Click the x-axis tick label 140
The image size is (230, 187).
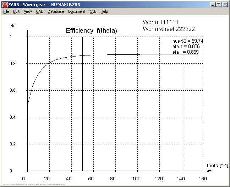(181, 178)
